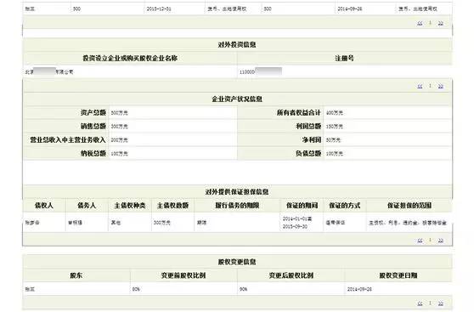Click next page arrows above 对外投资信息 section

[x=440, y=23]
